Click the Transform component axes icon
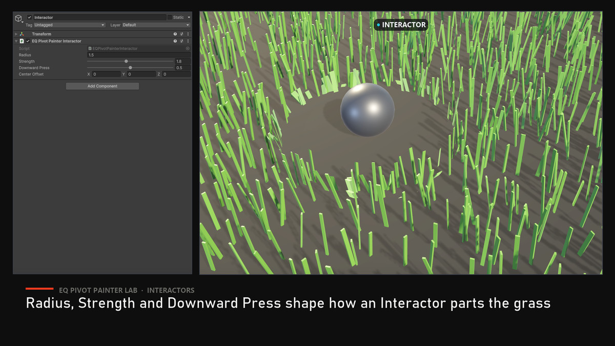 click(x=22, y=34)
